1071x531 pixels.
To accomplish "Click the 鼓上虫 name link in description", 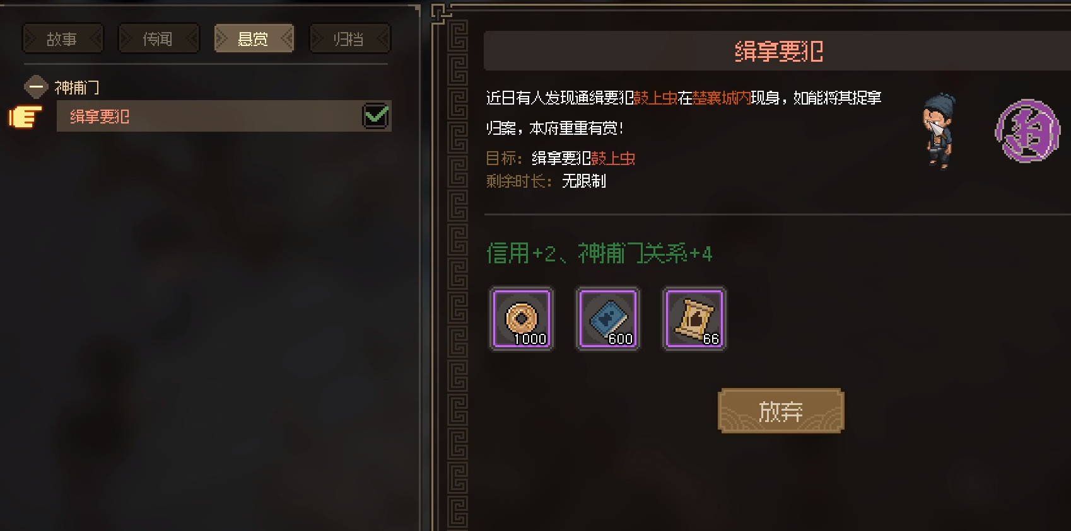I will click(655, 98).
